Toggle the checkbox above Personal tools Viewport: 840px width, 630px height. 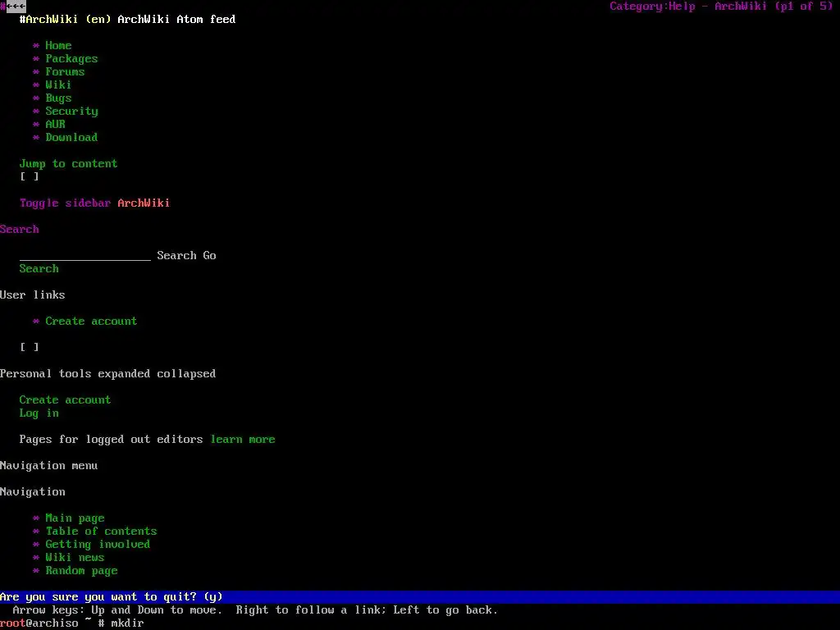pyautogui.click(x=30, y=347)
